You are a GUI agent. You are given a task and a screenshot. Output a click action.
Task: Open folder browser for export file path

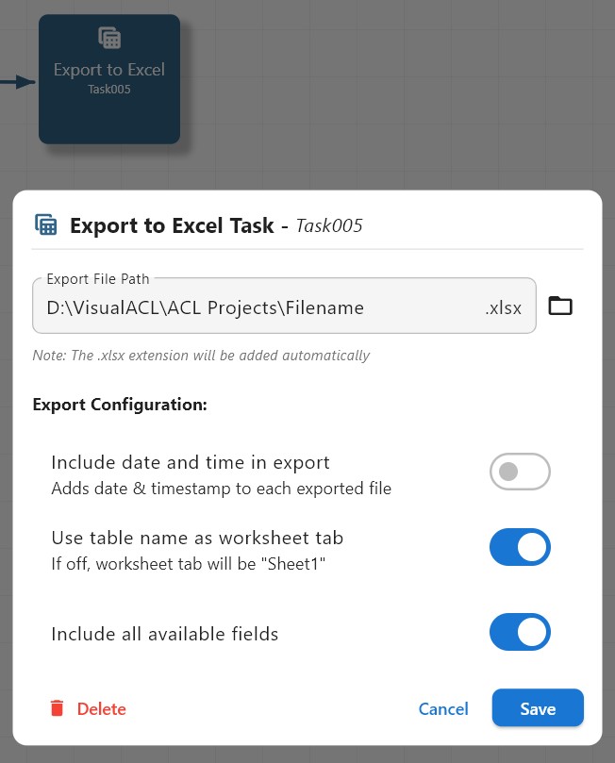(x=560, y=305)
